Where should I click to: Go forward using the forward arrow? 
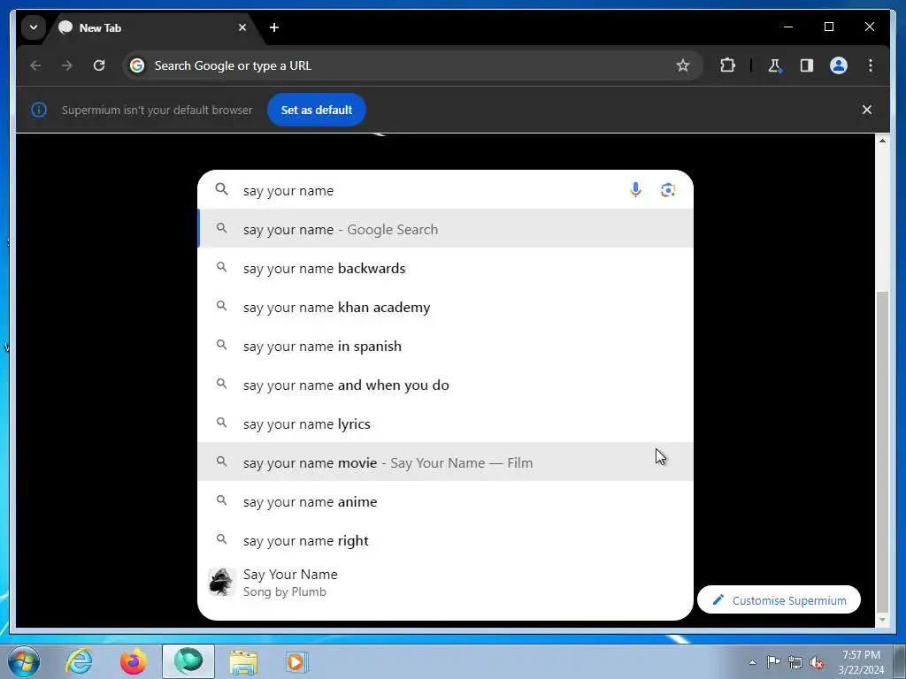click(67, 65)
